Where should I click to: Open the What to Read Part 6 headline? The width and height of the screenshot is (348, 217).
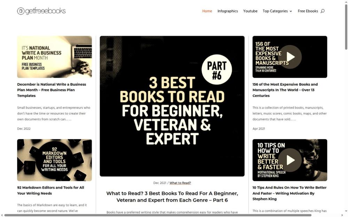click(172, 197)
